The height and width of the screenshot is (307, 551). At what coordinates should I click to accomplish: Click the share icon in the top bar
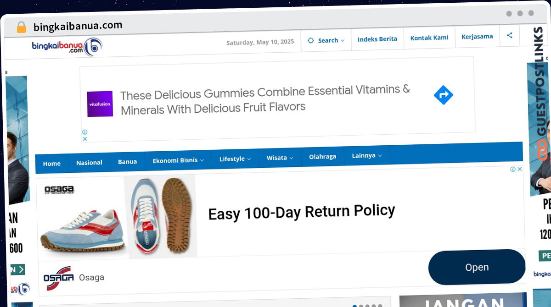pos(510,35)
